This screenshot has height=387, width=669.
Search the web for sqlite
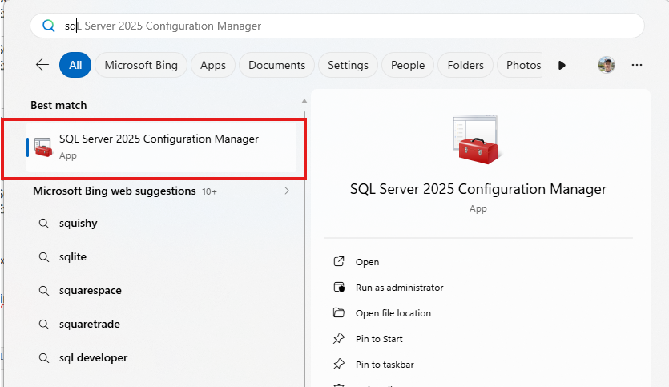point(73,257)
